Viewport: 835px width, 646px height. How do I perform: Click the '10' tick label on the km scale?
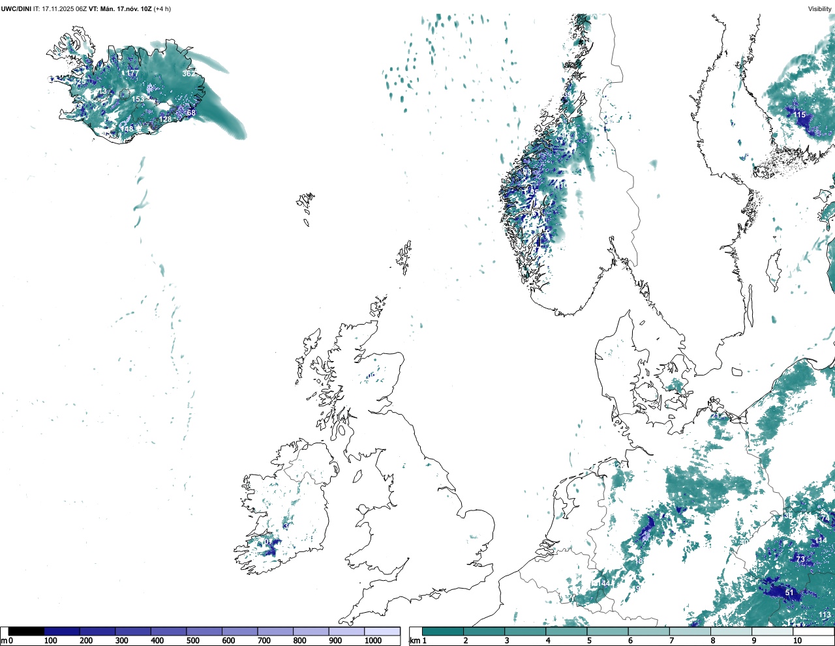797,641
